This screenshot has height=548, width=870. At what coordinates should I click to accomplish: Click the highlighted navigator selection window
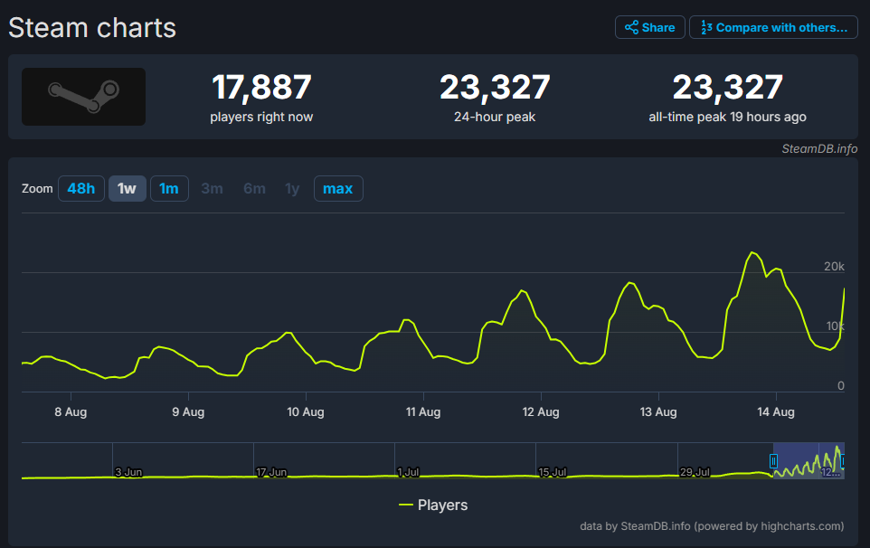click(809, 460)
